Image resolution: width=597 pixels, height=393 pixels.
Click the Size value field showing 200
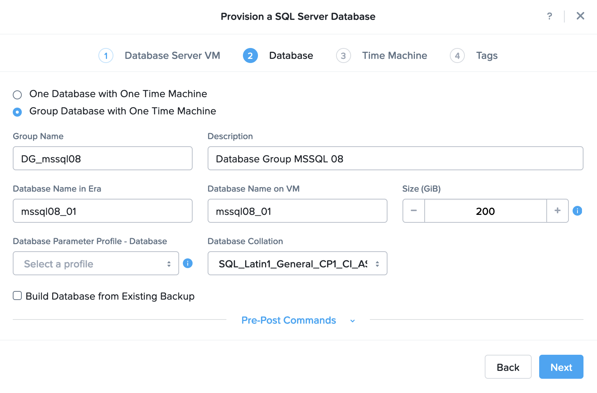[485, 211]
